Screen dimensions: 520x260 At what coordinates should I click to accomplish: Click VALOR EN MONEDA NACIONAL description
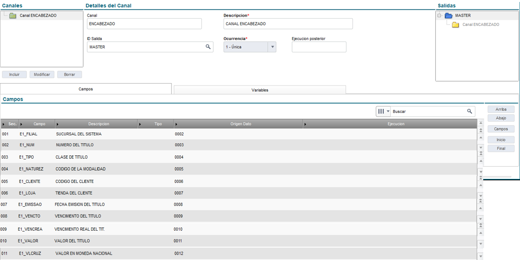(x=84, y=253)
